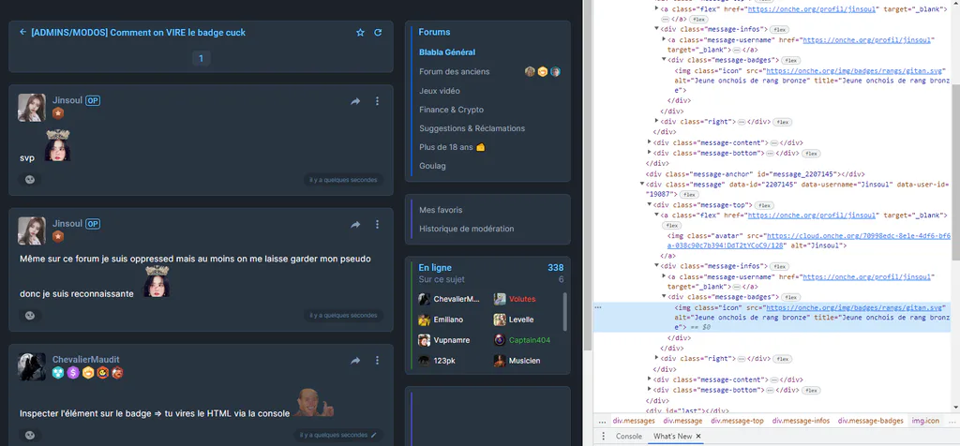Viewport: 960px width, 446px height.
Task: Click share arrow on first Jinsoul message
Action: (x=355, y=101)
